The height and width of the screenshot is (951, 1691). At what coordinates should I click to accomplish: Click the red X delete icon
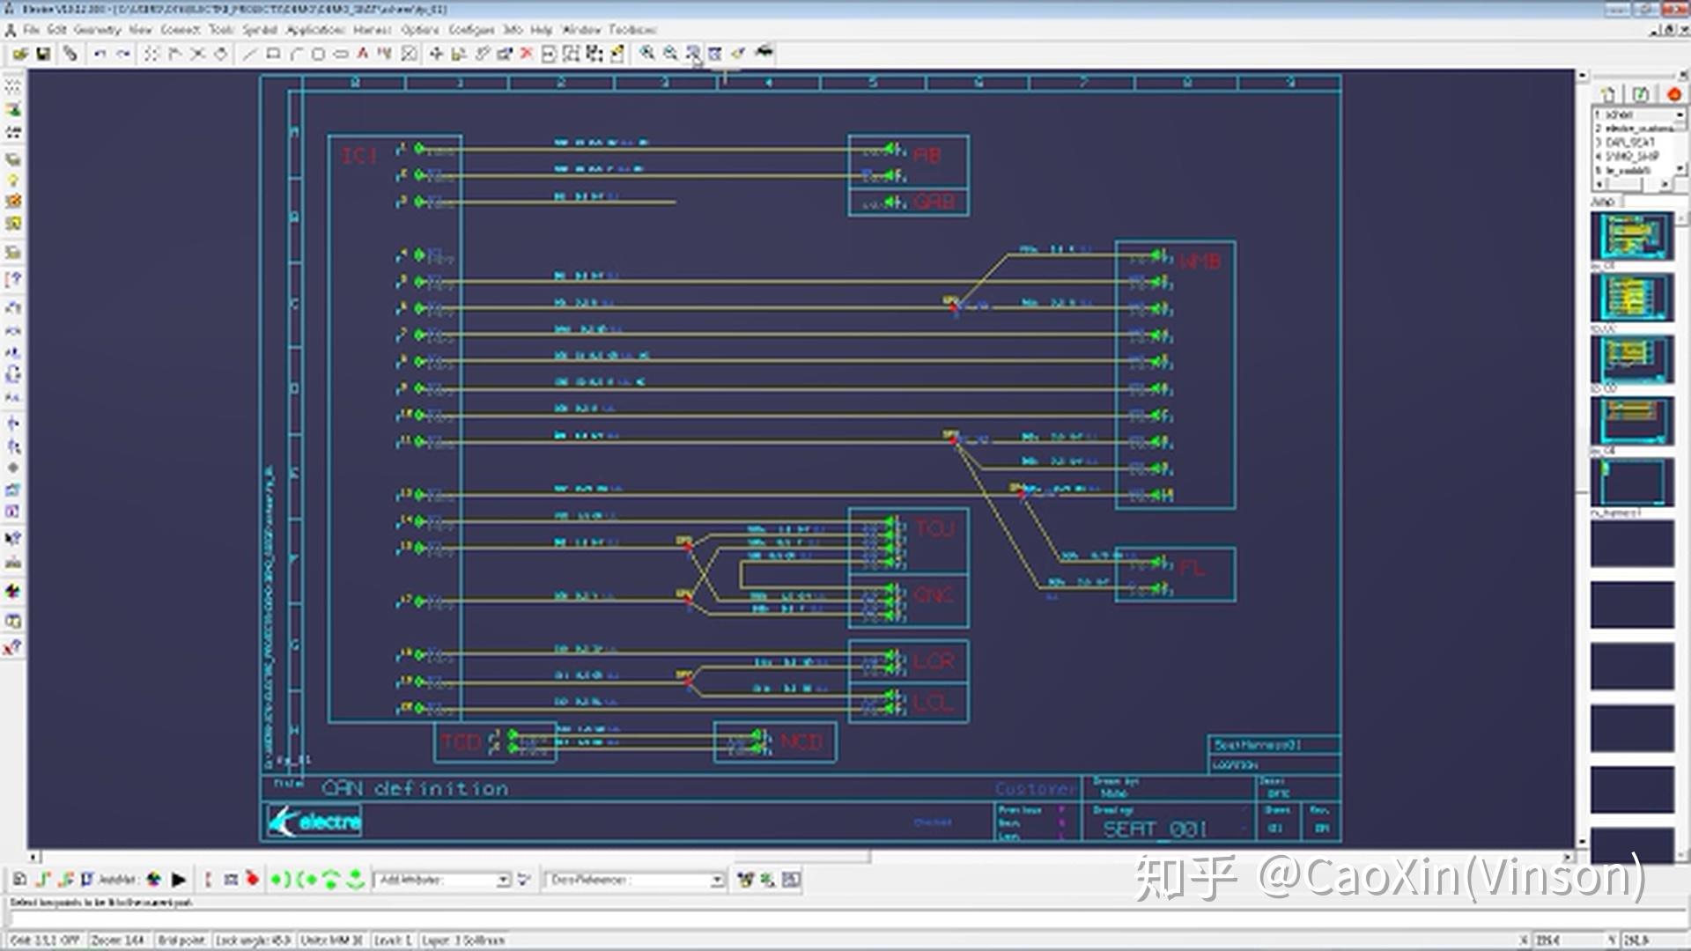coord(527,55)
